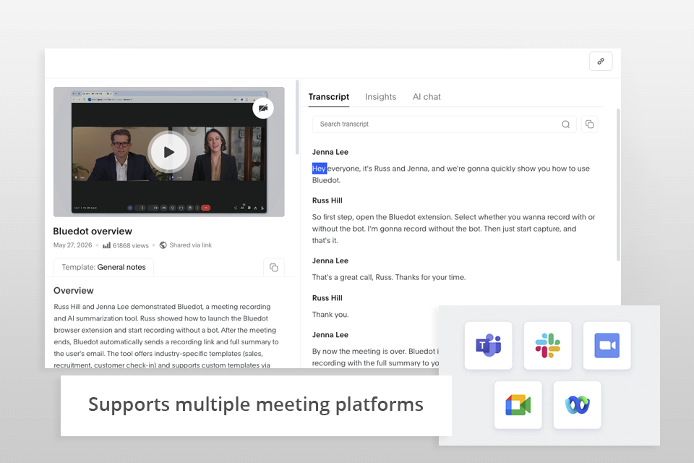Click the magnifier icon in transcript search
The image size is (694, 463).
coord(565,124)
